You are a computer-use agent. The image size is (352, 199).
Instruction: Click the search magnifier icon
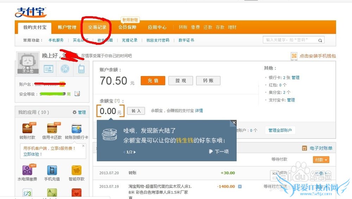pyautogui.click(x=320, y=40)
